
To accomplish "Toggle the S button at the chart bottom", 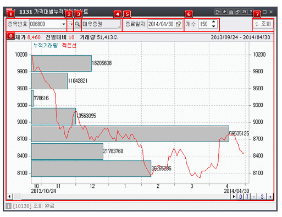I will tap(262, 197).
